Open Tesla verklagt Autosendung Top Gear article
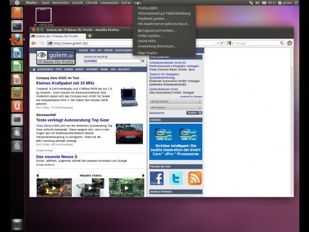Viewport: 309px width, 232px height. pyautogui.click(x=73, y=120)
